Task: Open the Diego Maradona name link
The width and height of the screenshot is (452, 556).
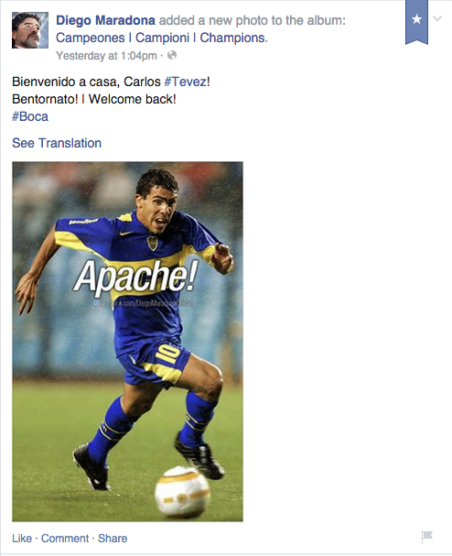Action: (105, 20)
